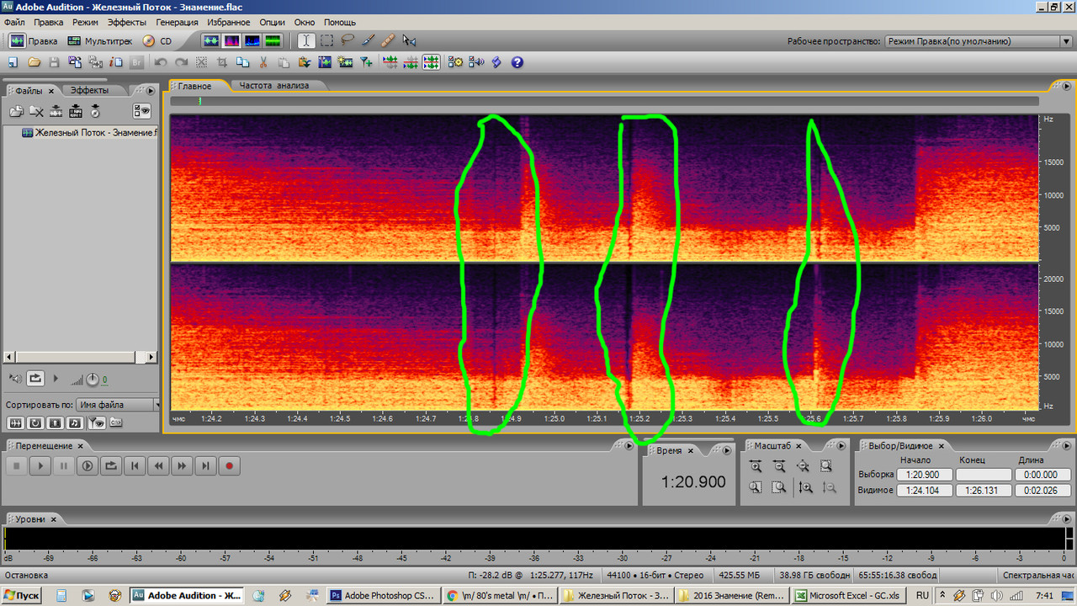Adjust the preview volume knob
The image size is (1077, 606).
92,380
